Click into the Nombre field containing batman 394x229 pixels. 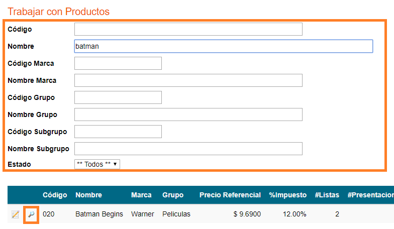tap(223, 46)
